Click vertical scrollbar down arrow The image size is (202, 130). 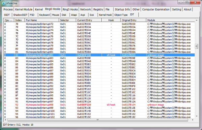(x=197, y=116)
